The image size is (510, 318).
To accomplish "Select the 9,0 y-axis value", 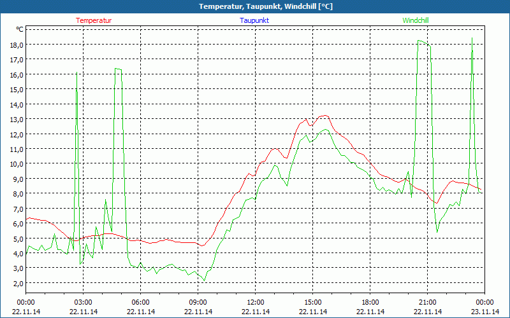I will (18, 179).
